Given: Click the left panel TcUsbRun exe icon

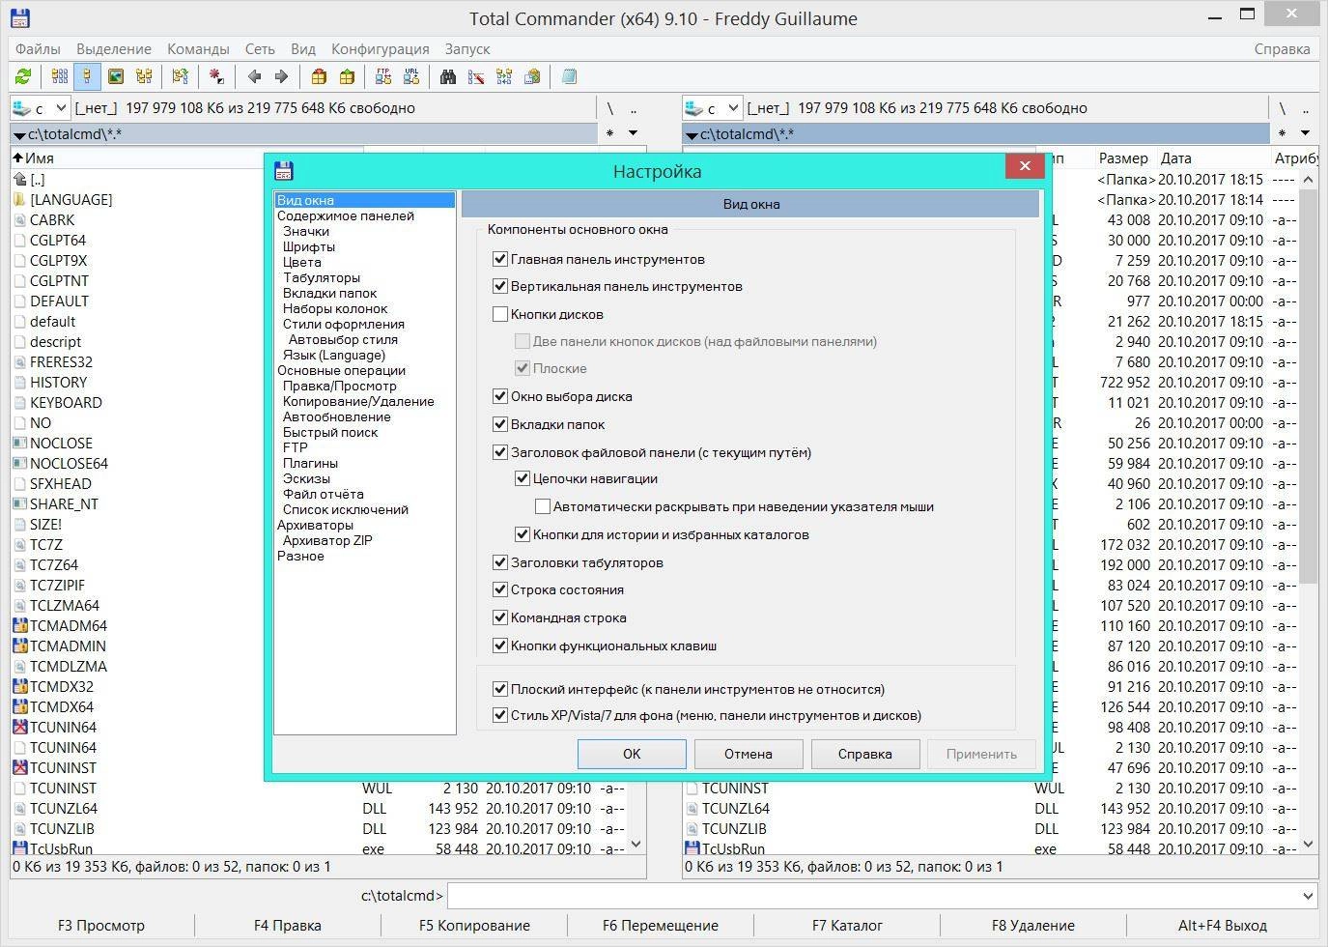Looking at the screenshot, I should point(20,848).
